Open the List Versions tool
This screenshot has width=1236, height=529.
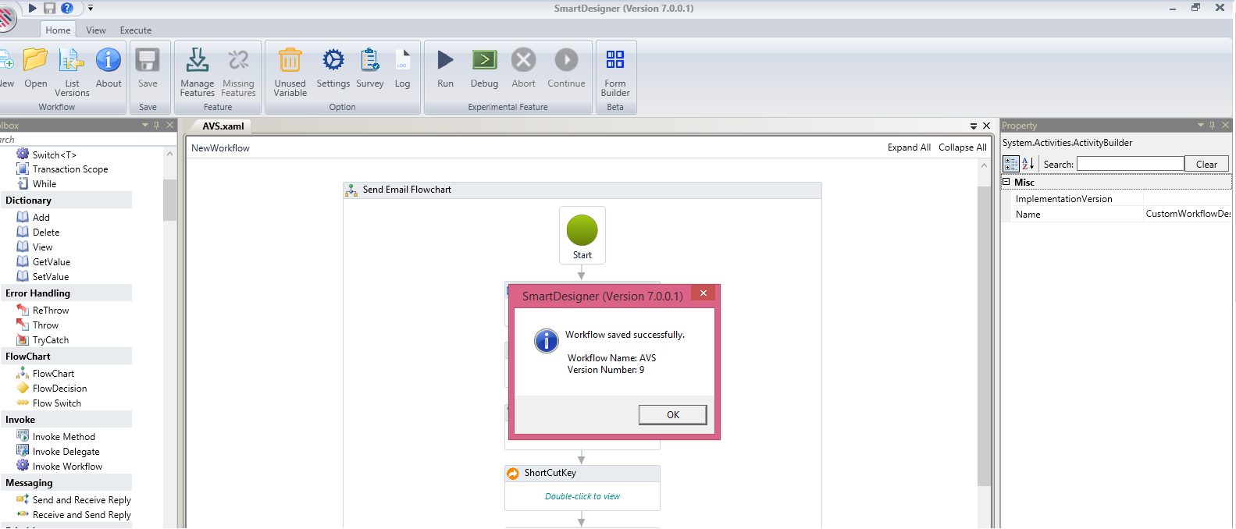pyautogui.click(x=72, y=61)
